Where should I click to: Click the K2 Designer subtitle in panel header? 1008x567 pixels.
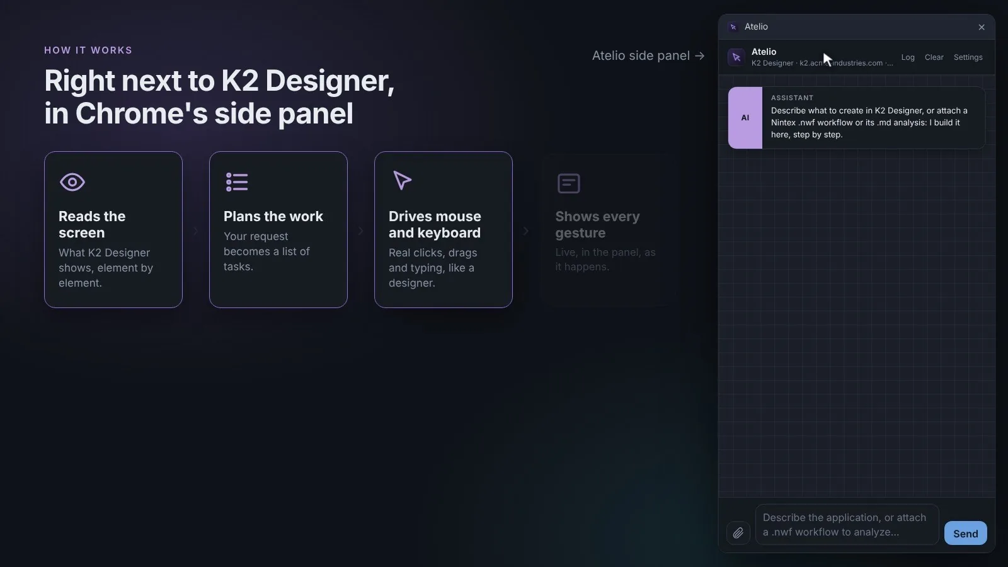tap(822, 63)
